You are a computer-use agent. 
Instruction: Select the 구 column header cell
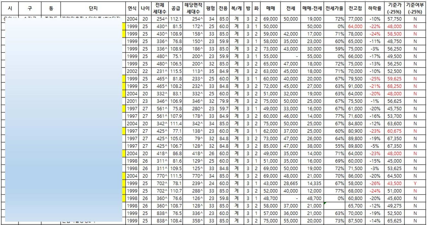coord(30,8)
